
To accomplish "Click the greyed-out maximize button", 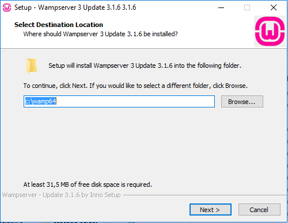I will pyautogui.click(x=247, y=7).
